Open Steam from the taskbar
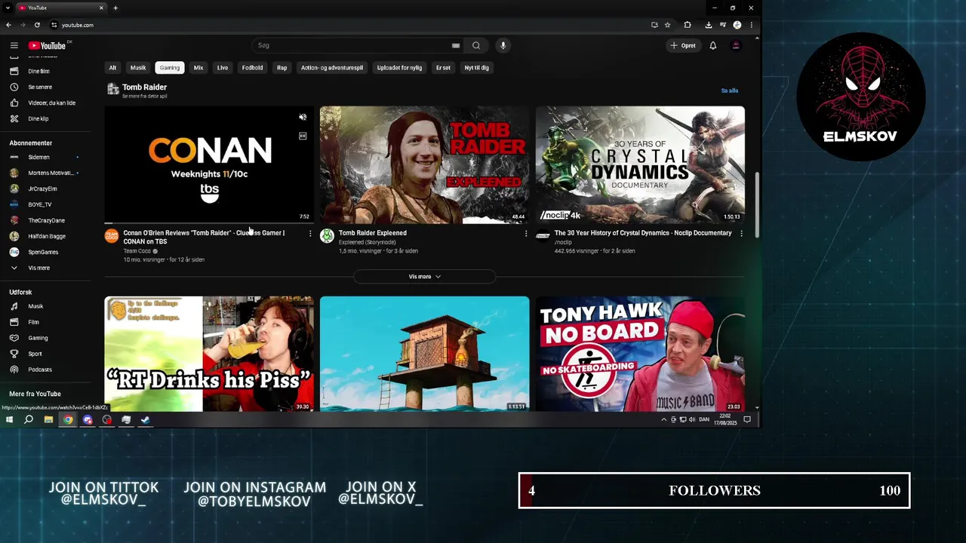 click(x=146, y=419)
